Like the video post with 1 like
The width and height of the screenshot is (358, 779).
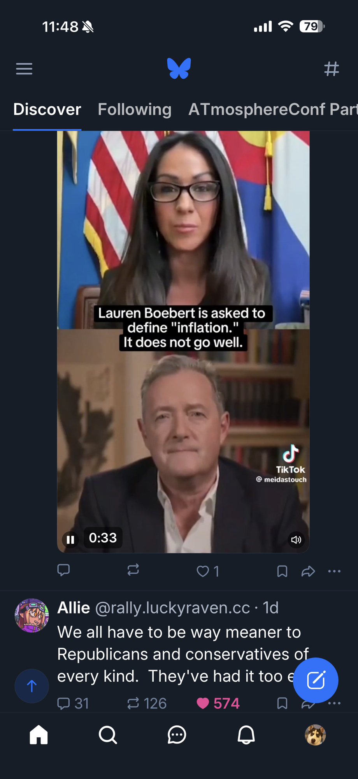pos(208,571)
